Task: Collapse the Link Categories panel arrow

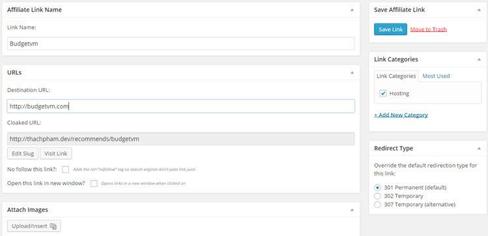Action: coord(479,59)
